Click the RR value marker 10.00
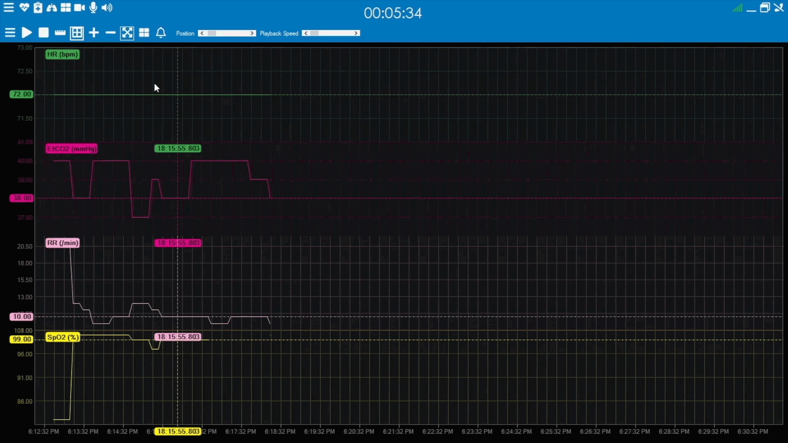 tap(22, 317)
